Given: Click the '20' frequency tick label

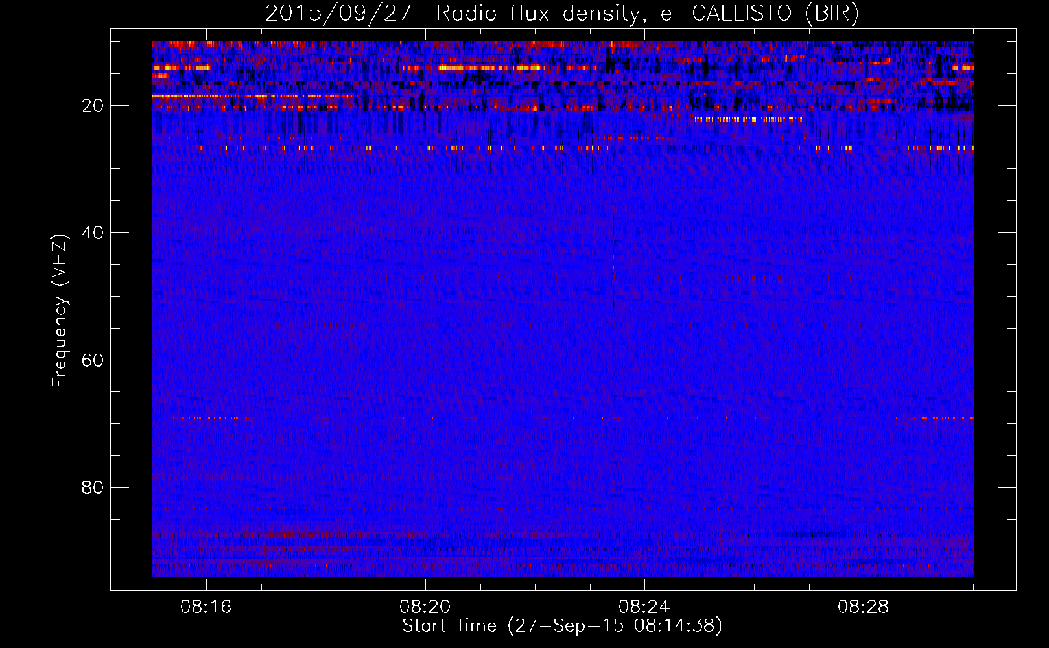Looking at the screenshot, I should coord(93,106).
